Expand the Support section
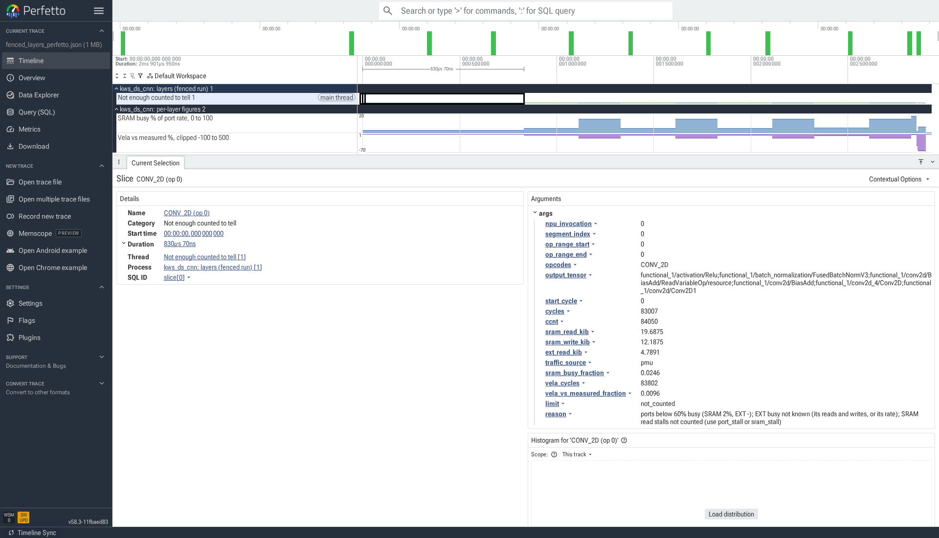Image resolution: width=939 pixels, height=538 pixels. click(102, 357)
